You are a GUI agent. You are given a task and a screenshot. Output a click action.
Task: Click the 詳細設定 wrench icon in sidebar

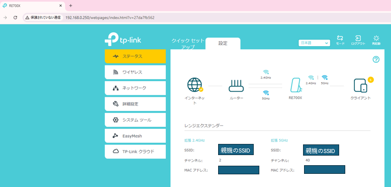(115, 104)
